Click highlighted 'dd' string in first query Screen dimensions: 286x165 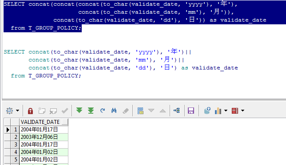(x=167, y=20)
